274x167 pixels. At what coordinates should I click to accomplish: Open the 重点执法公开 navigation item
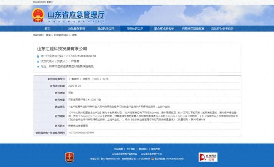105,29
